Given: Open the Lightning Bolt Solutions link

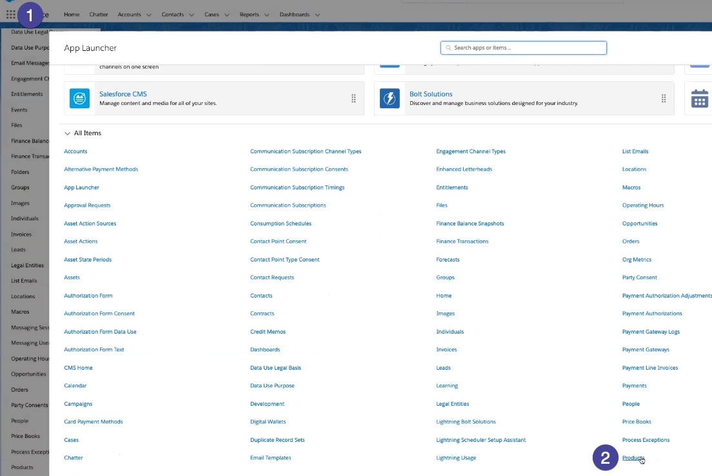Looking at the screenshot, I should pyautogui.click(x=466, y=422).
